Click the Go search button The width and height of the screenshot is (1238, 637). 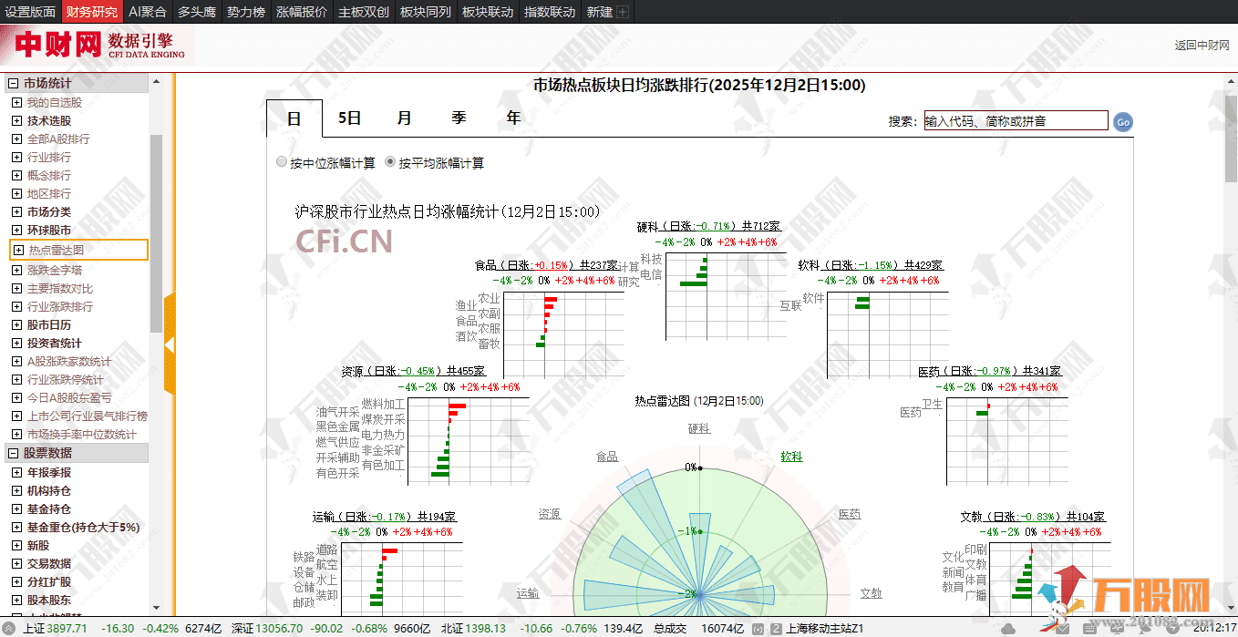pos(1122,120)
